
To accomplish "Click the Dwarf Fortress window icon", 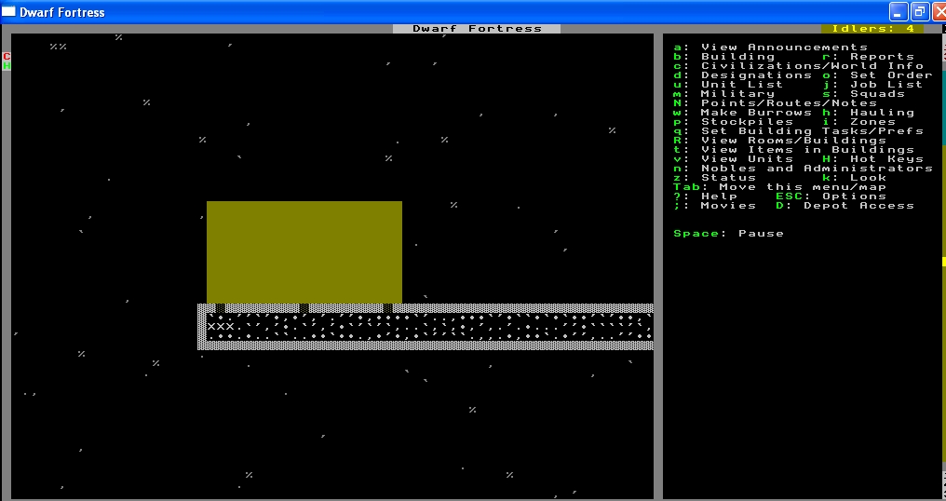I will 8,12.
